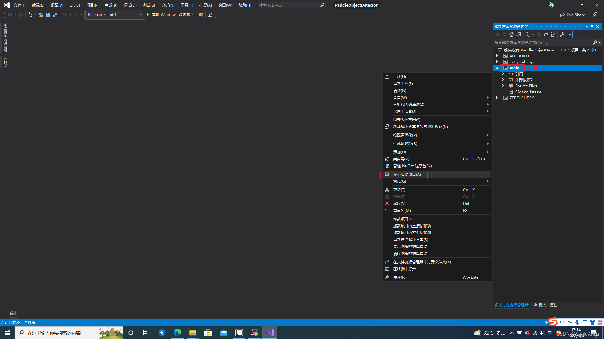Open 调试(G) submenu in context menu

click(x=437, y=181)
